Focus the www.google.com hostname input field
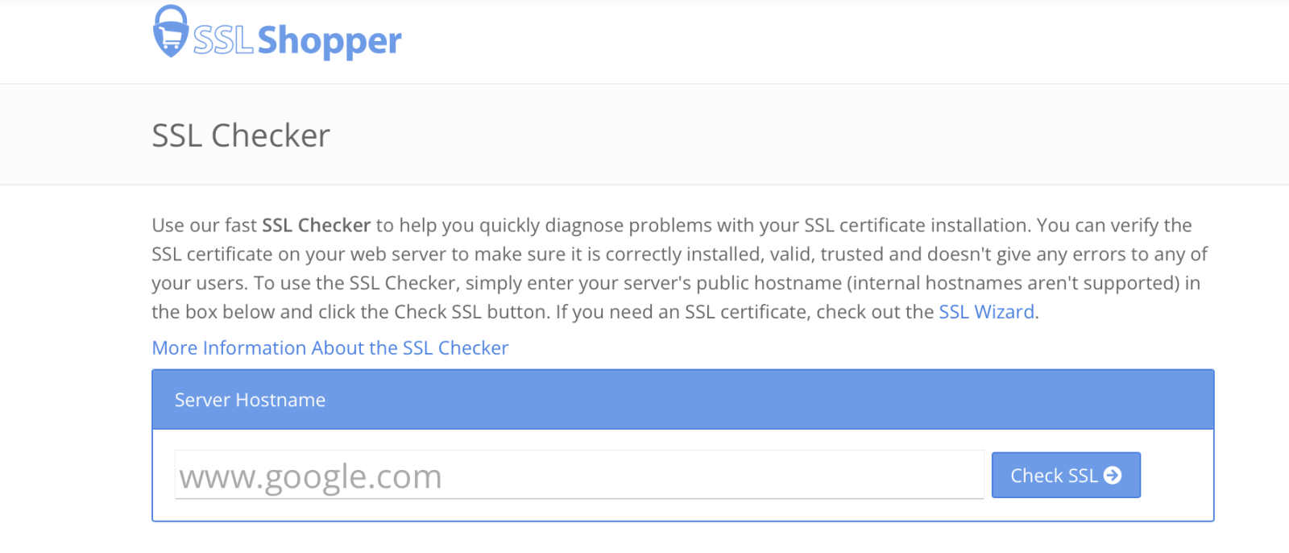The image size is (1289, 553). pos(578,476)
